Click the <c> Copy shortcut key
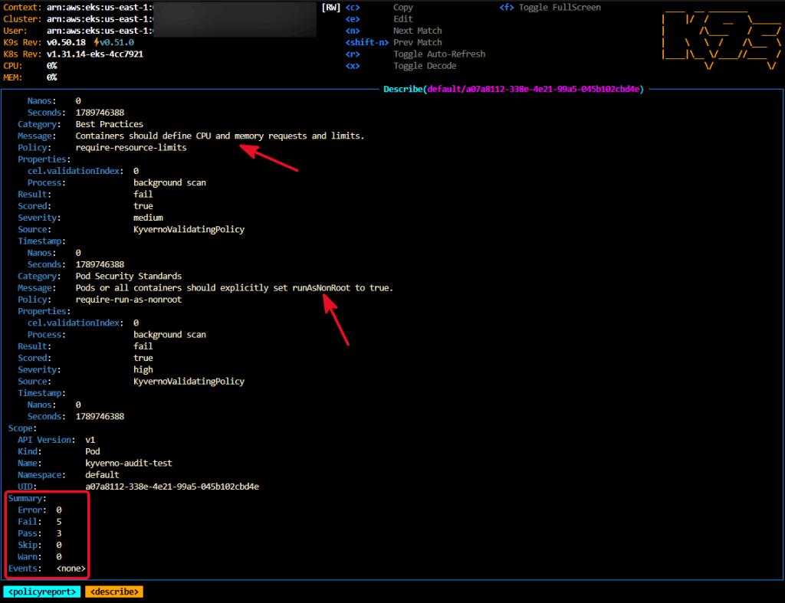The height and width of the screenshot is (603, 785). [353, 8]
